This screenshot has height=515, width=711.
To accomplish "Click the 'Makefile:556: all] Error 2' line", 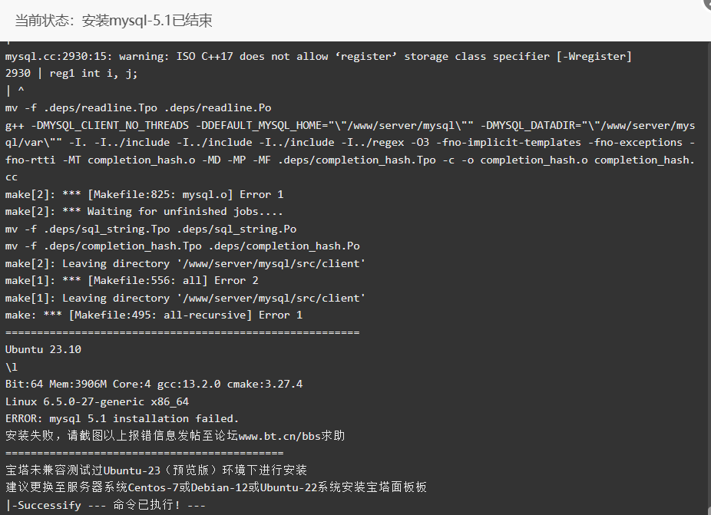I will point(131,281).
